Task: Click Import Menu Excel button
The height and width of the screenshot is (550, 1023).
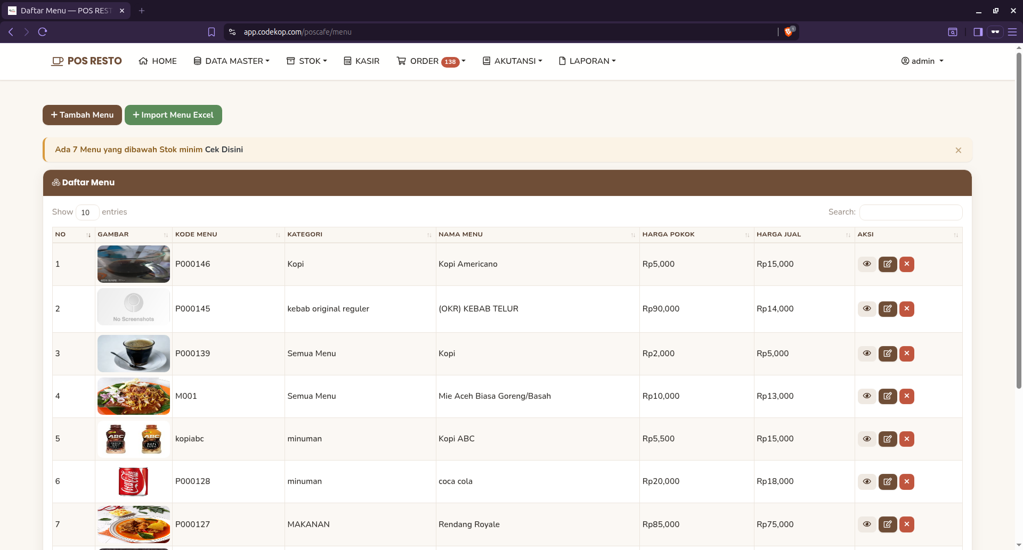Action: [173, 115]
